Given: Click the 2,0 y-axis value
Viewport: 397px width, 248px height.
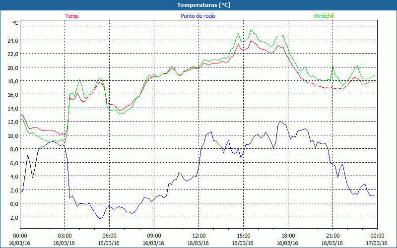Looking at the screenshot, I should tap(14, 190).
